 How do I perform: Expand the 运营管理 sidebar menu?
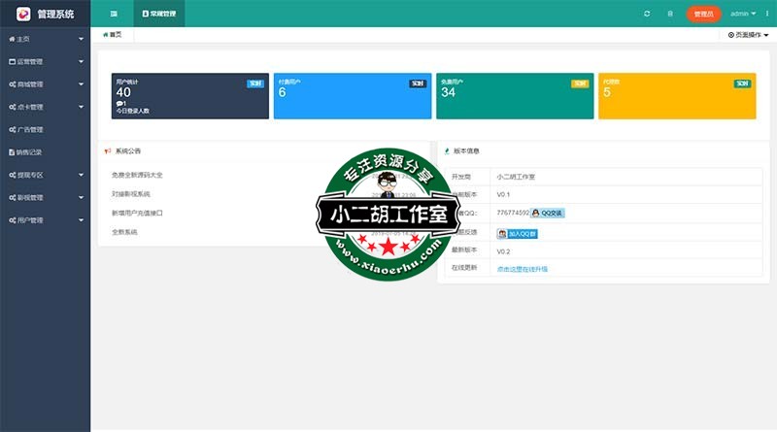click(x=45, y=61)
